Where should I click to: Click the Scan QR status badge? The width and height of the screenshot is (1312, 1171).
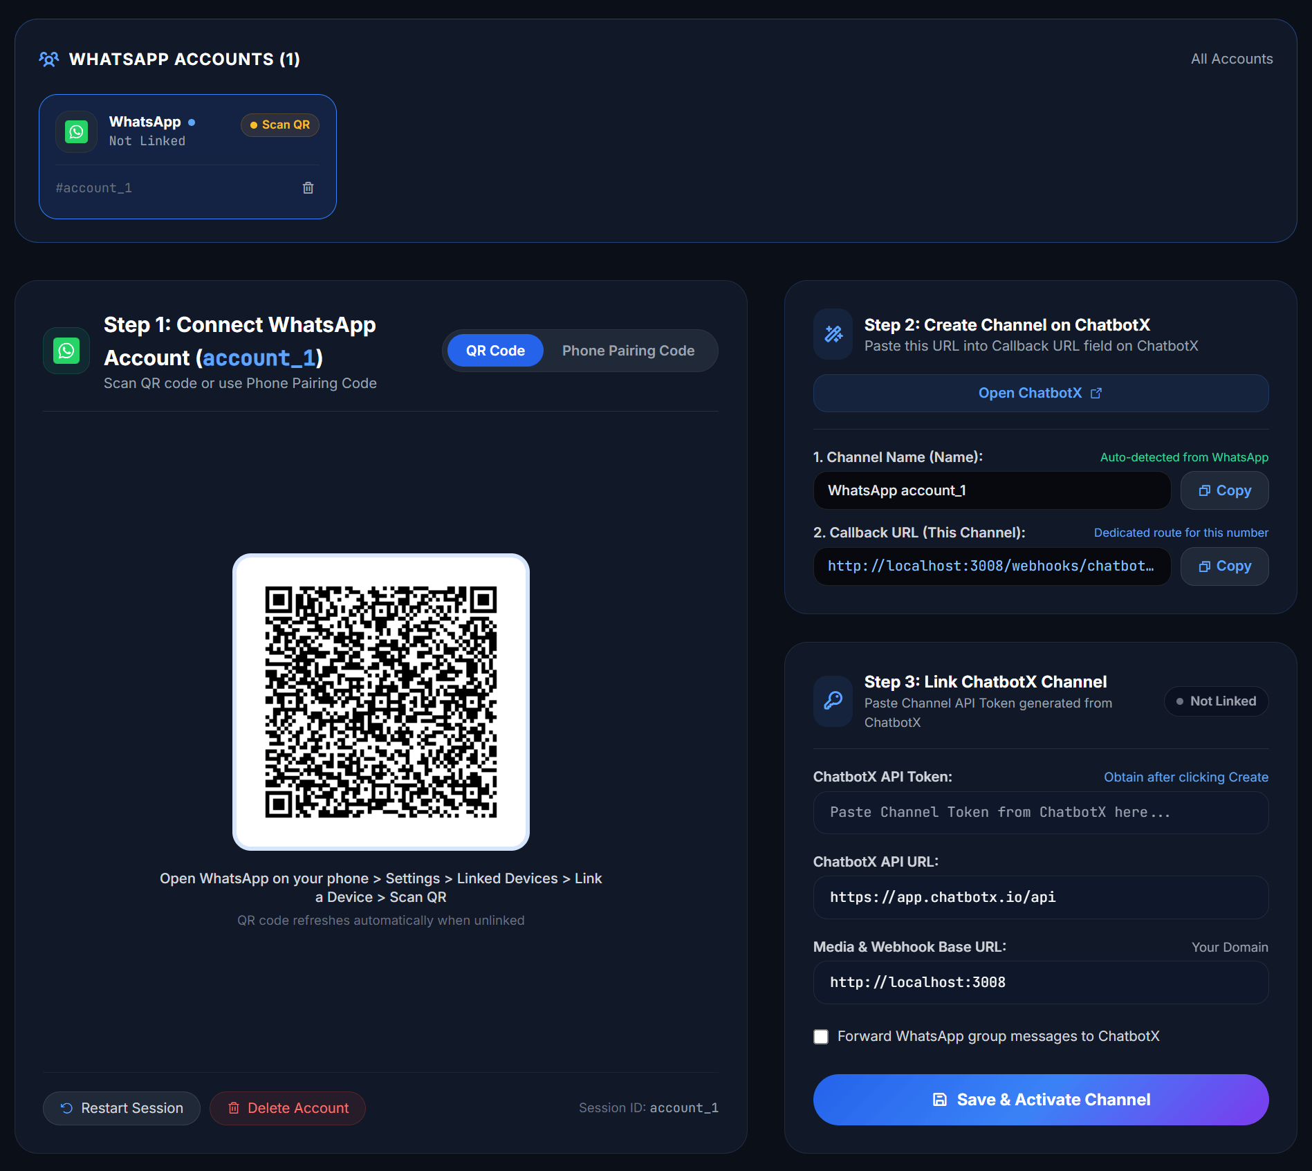pyautogui.click(x=280, y=125)
